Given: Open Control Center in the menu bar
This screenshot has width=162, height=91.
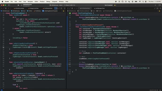Looking at the screenshot, I should click(x=146, y=2).
